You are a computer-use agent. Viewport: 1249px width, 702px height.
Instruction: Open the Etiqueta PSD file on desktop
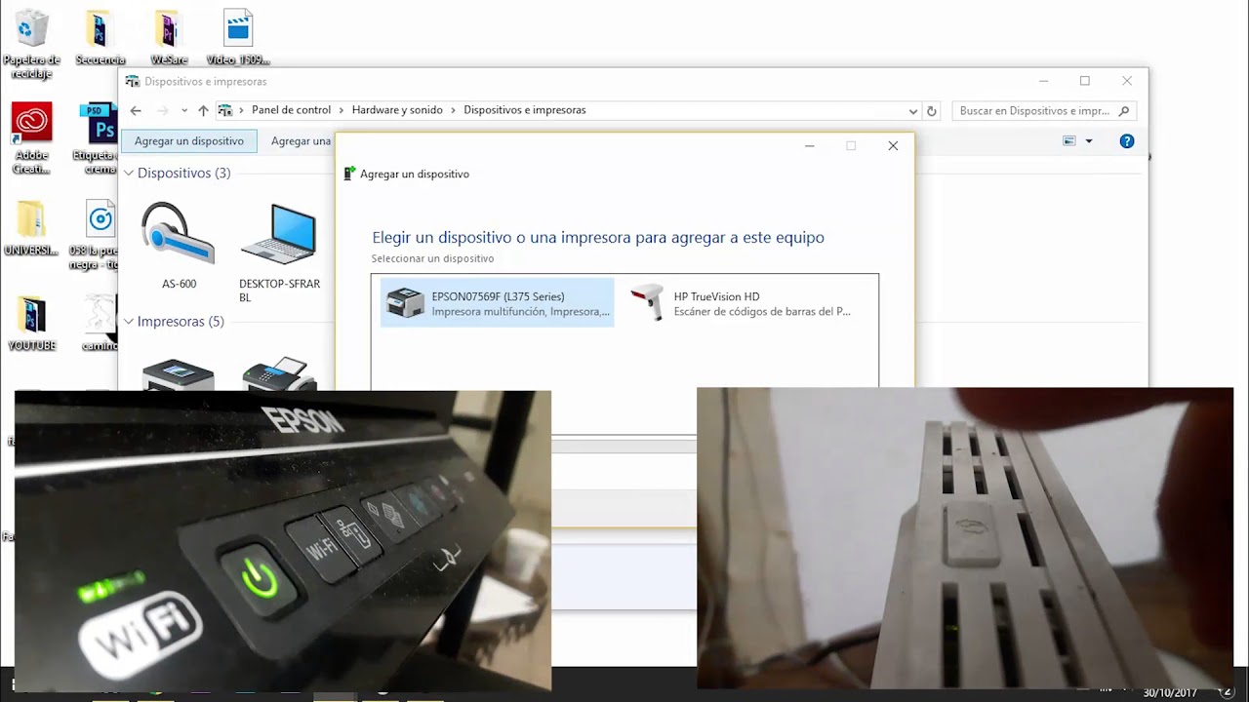99,138
